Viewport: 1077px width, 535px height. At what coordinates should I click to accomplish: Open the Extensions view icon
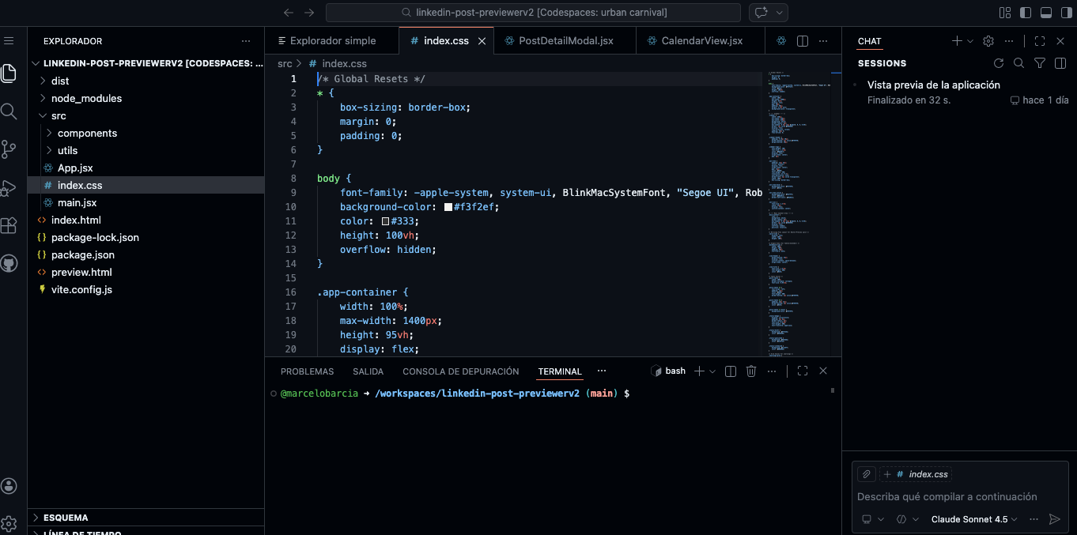tap(9, 225)
